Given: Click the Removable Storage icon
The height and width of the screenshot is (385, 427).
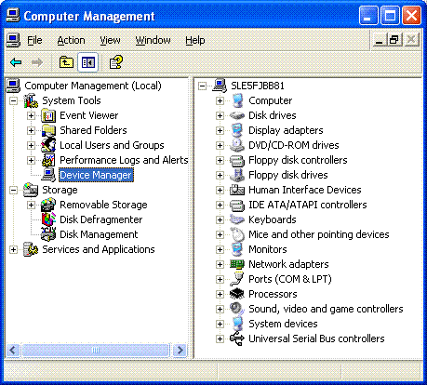Looking at the screenshot, I should [48, 205].
